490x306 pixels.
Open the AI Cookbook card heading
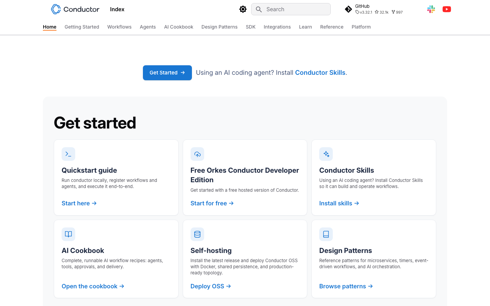point(83,251)
